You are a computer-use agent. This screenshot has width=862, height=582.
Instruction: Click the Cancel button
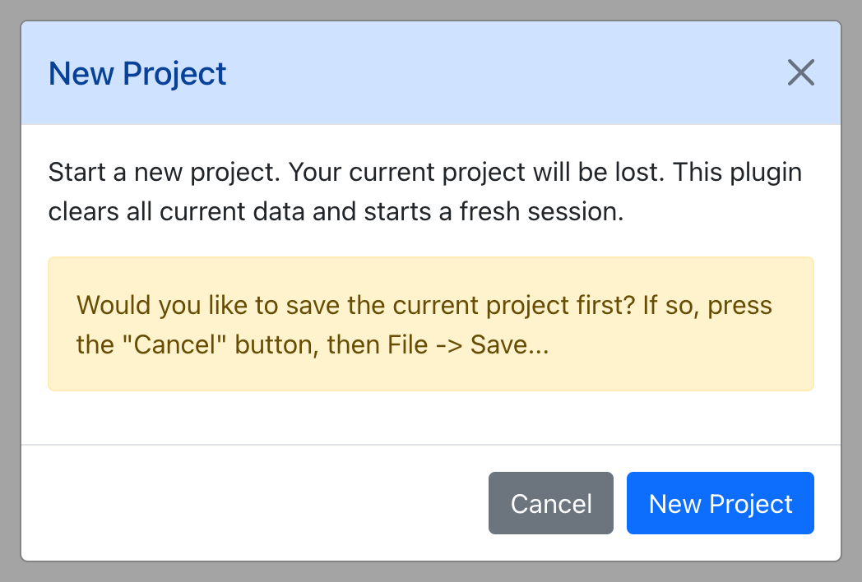tap(551, 503)
